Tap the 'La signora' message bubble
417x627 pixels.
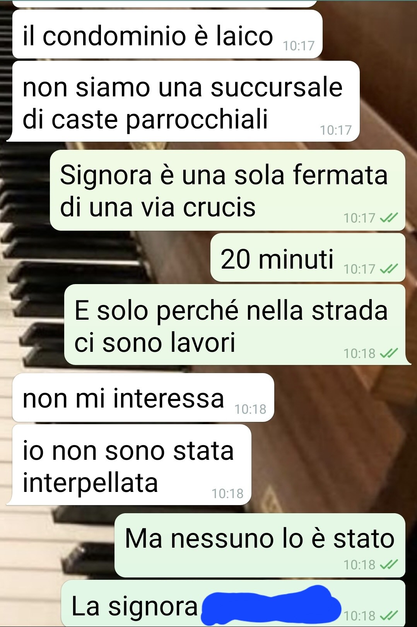tap(233, 604)
